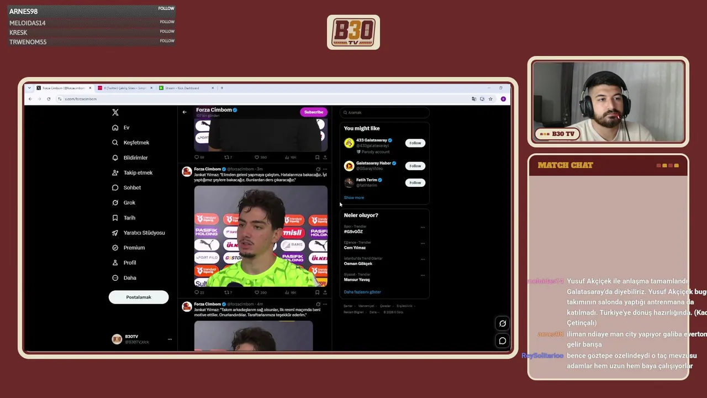Like the top post with 360 likes
707x398 pixels.
coord(256,158)
